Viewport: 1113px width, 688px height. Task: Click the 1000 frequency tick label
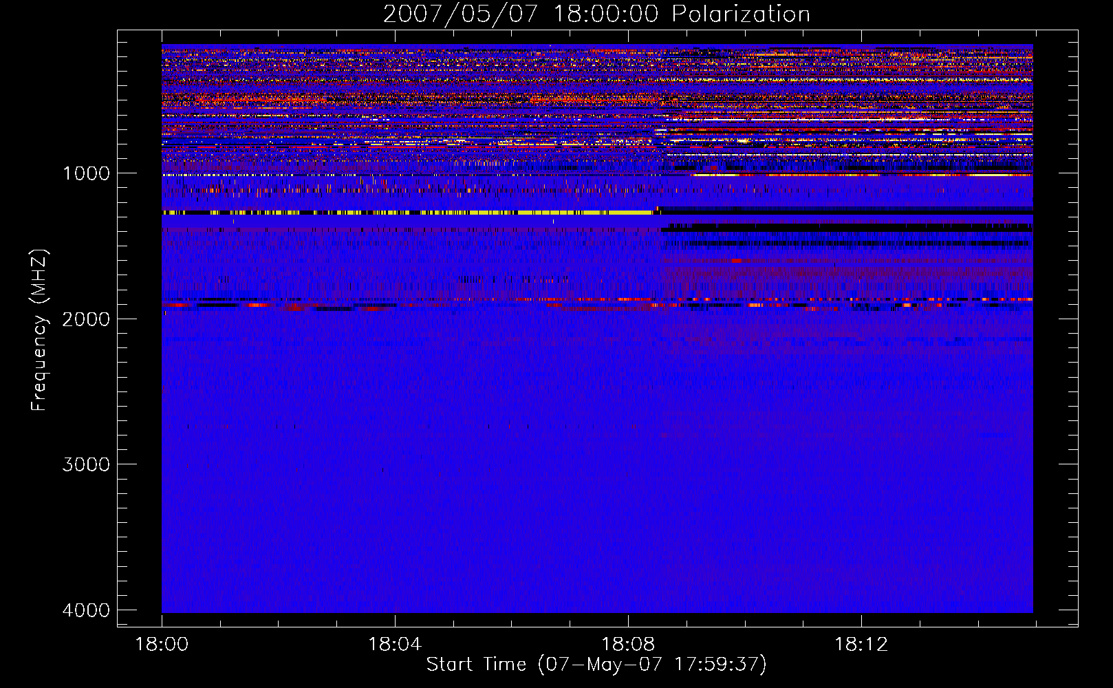point(86,173)
